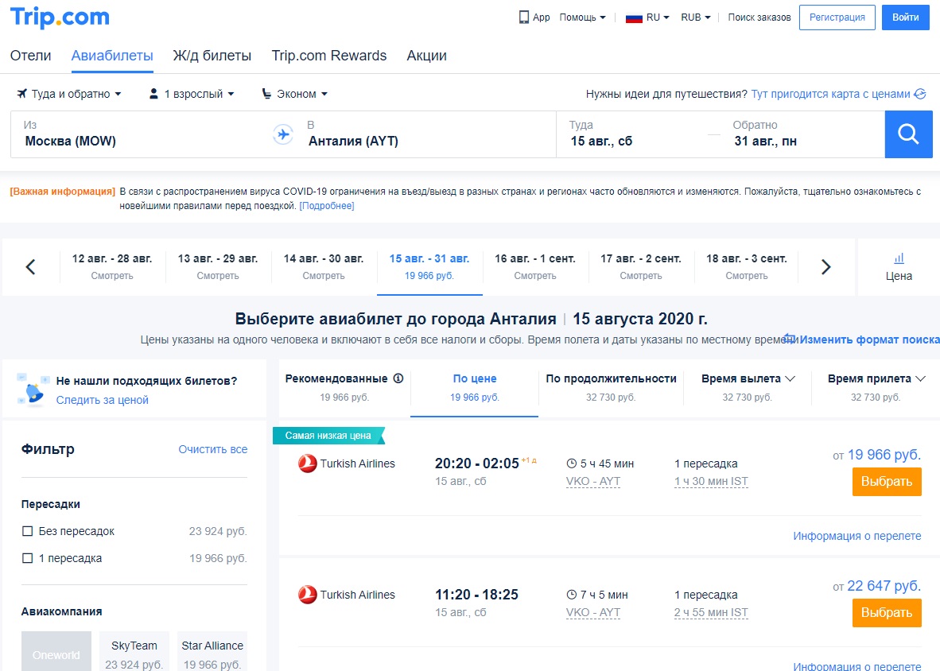
Task: Open the Помощь dropdown
Action: [583, 17]
